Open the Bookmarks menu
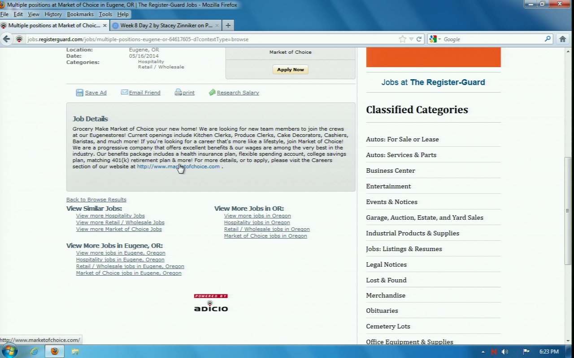This screenshot has width=574, height=358. [80, 14]
